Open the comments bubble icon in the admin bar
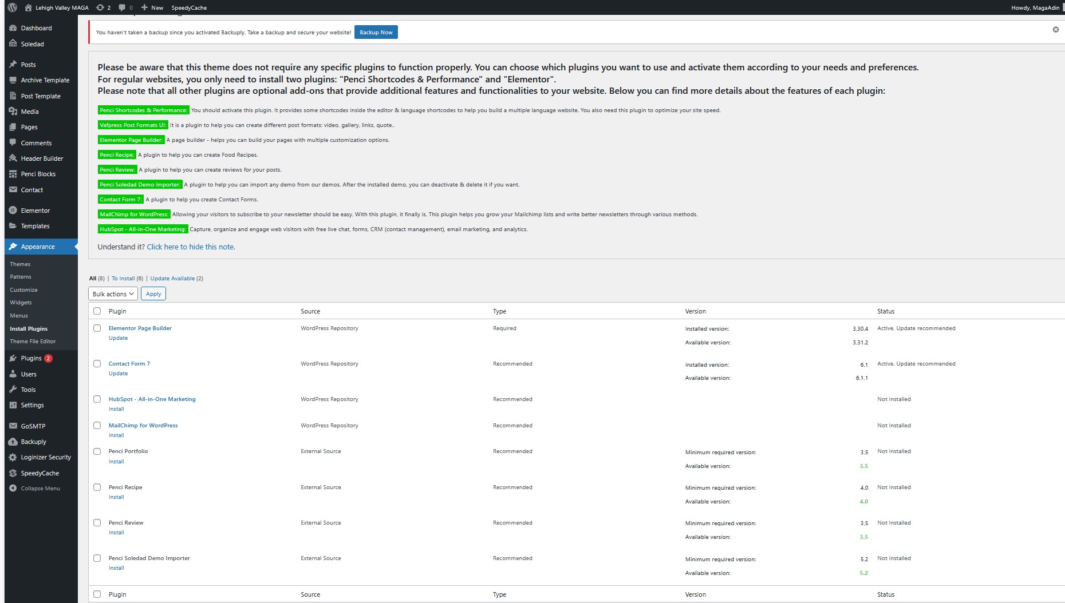The height and width of the screenshot is (603, 1065). [x=122, y=7]
